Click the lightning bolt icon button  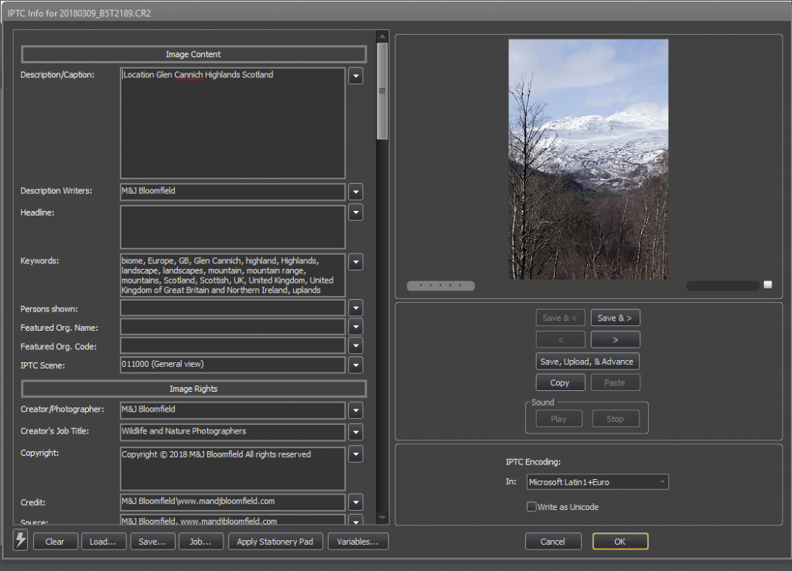[x=20, y=540]
